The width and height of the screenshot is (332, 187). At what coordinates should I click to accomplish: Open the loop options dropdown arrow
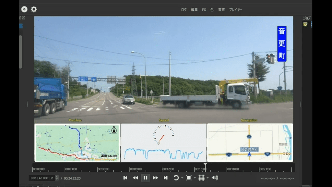[182, 178]
